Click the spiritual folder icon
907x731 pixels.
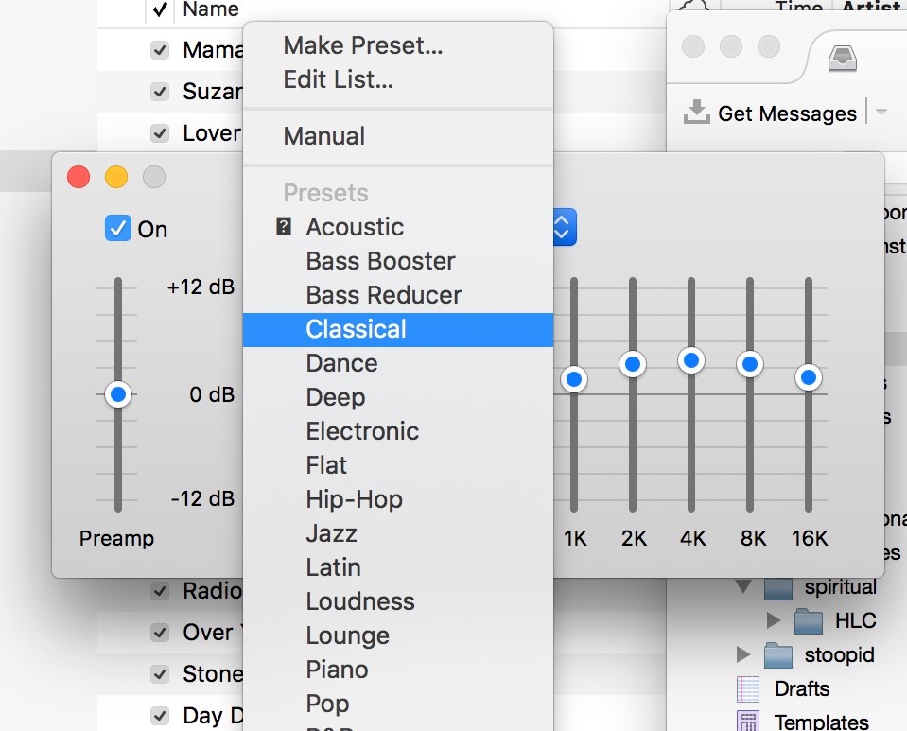click(778, 587)
